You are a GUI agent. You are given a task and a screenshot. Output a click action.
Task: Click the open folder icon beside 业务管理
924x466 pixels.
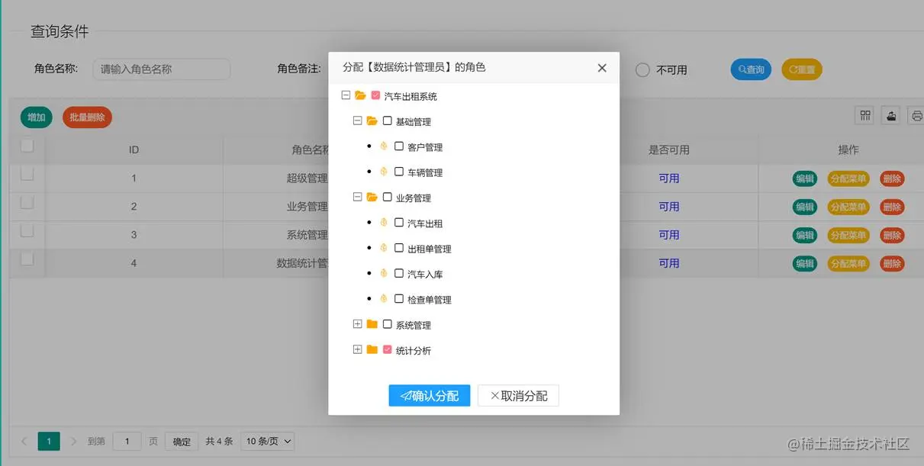(x=372, y=198)
